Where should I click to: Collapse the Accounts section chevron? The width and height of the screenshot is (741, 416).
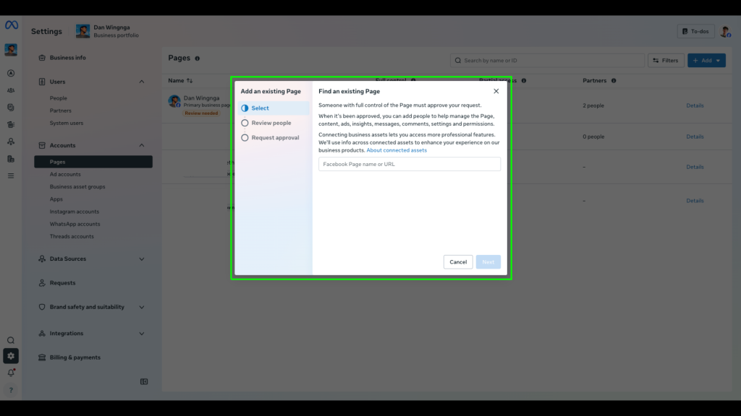142,145
